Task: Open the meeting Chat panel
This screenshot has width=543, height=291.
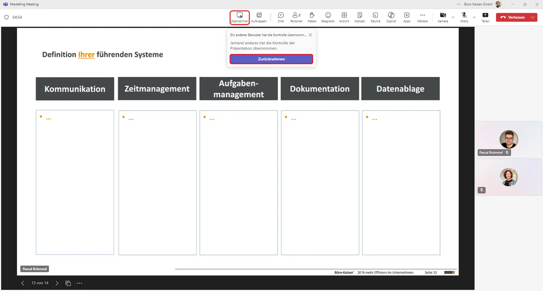Action: (x=281, y=17)
